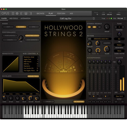This screenshot has height=127, width=127.
Task: Open the Oct transpose unit dropdown
Action: pyautogui.click(x=119, y=39)
